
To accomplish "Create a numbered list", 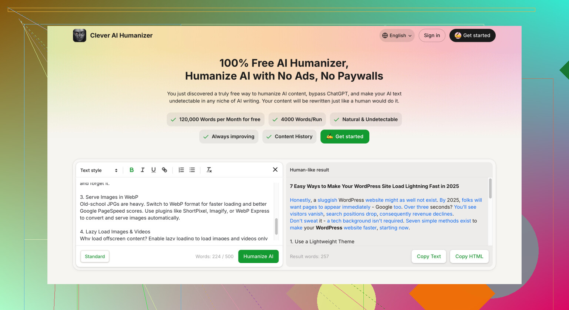I will tap(181, 170).
